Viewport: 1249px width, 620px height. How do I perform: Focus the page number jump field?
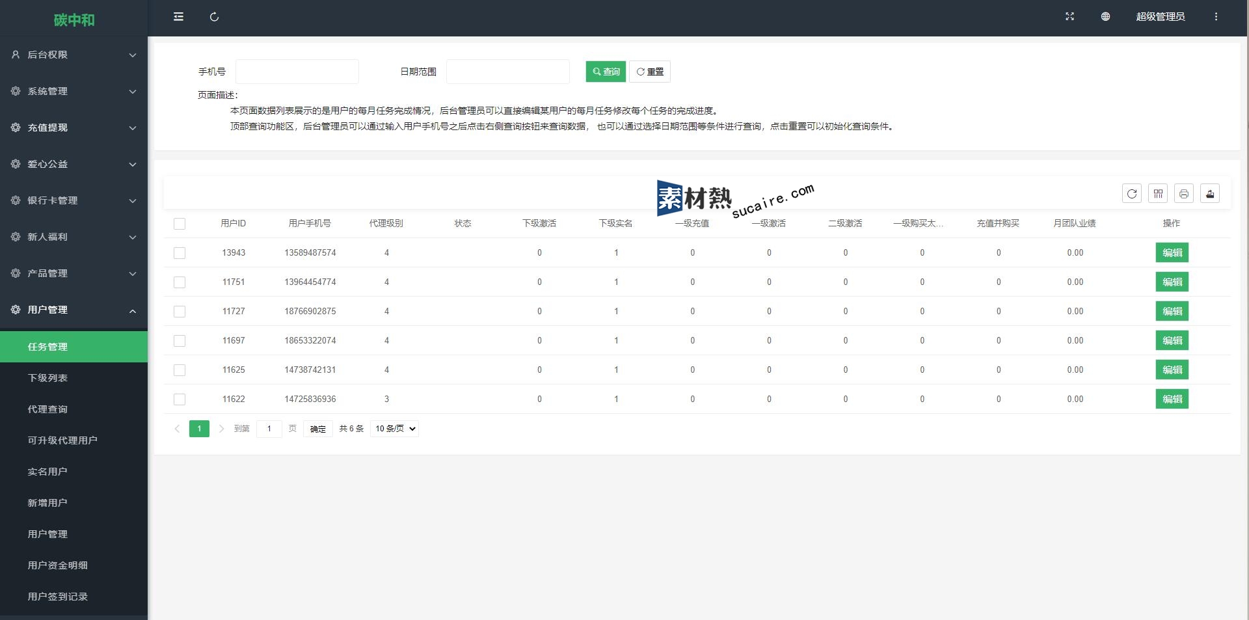pyautogui.click(x=269, y=429)
